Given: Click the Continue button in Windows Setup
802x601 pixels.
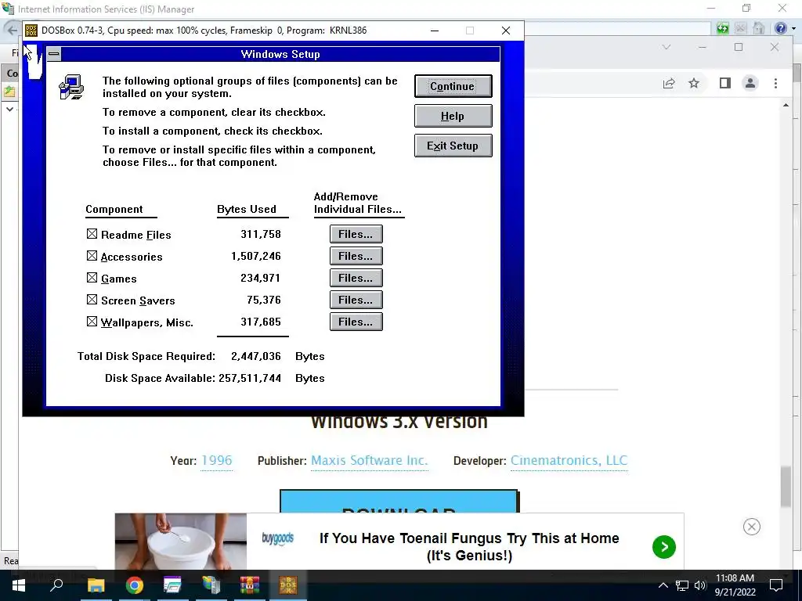Looking at the screenshot, I should pos(453,86).
